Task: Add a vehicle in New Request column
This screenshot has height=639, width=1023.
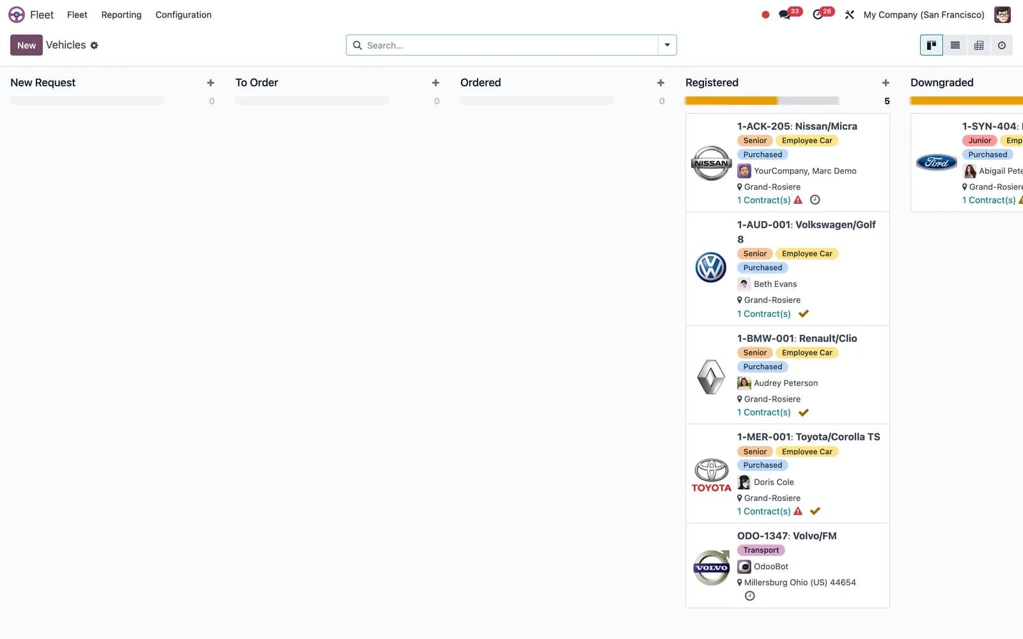Action: (x=210, y=83)
